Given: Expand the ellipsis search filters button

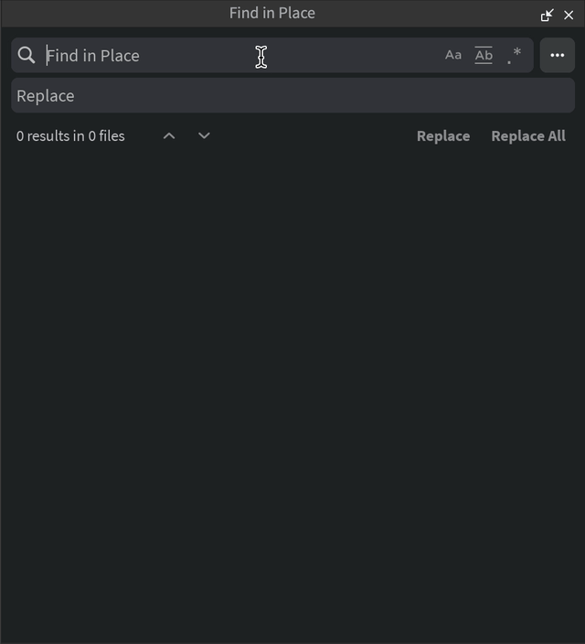Looking at the screenshot, I should click(558, 56).
